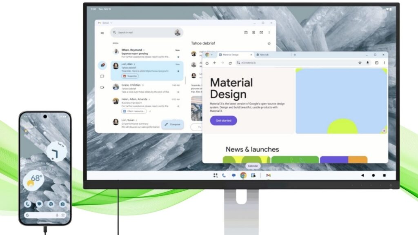The width and height of the screenshot is (418, 235).
Task: Select the Mail icon in Gmail's side rail
Action: (102, 65)
